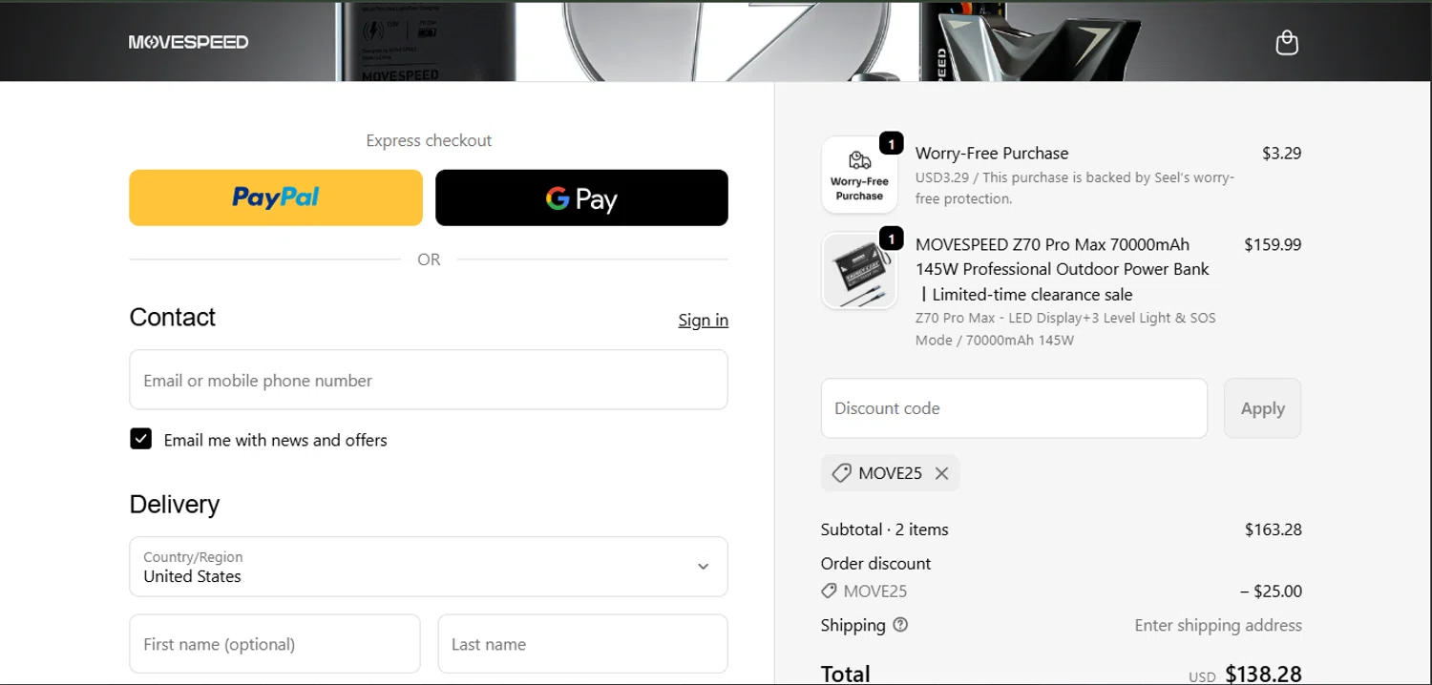The image size is (1432, 685).
Task: Click the First name (optional) field
Action: click(275, 644)
